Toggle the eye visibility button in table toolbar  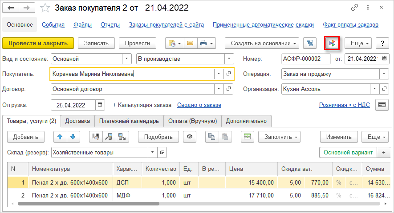tap(190, 137)
